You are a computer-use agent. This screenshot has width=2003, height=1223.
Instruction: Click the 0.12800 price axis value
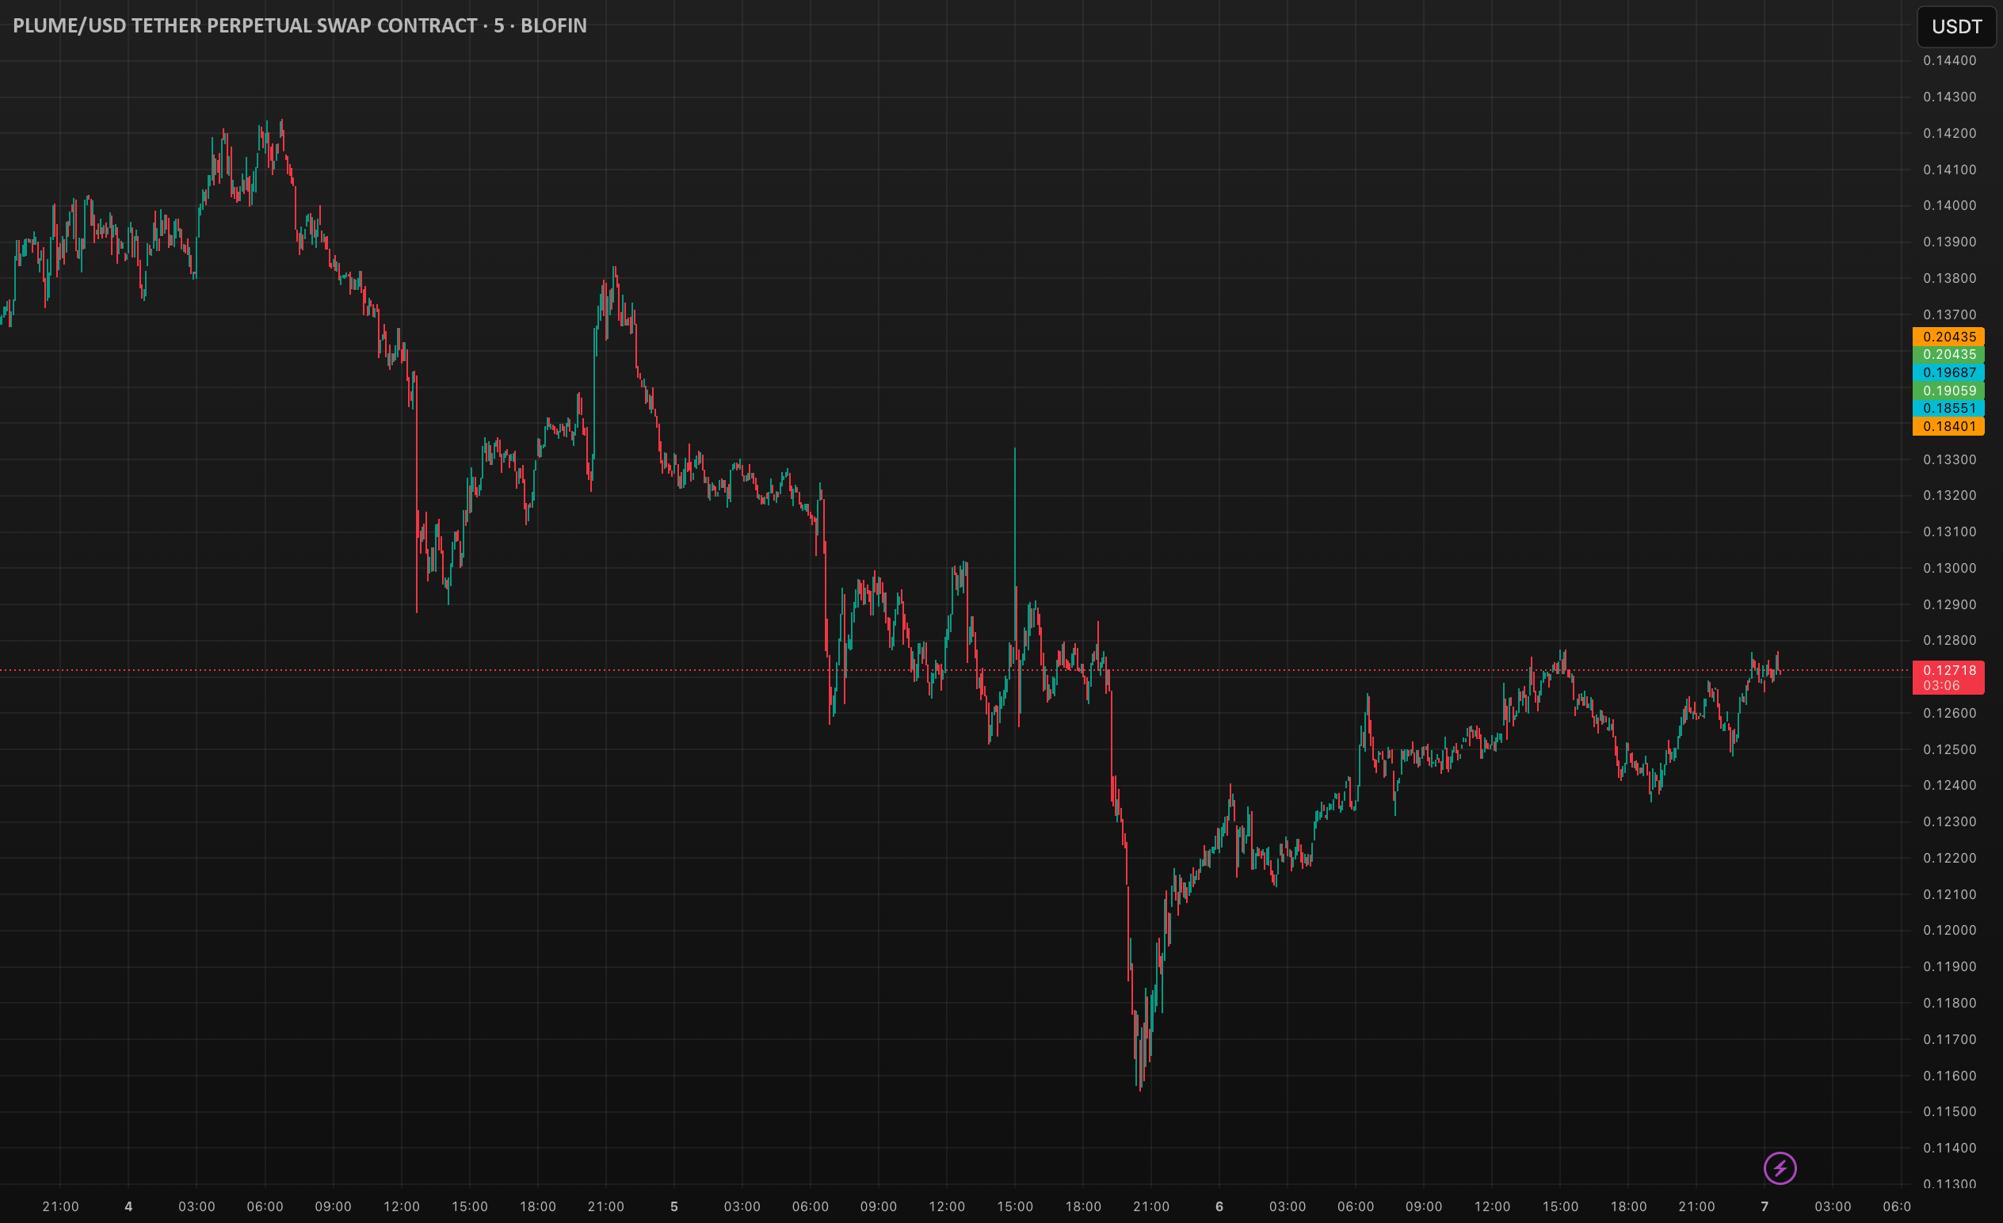[x=1949, y=640]
